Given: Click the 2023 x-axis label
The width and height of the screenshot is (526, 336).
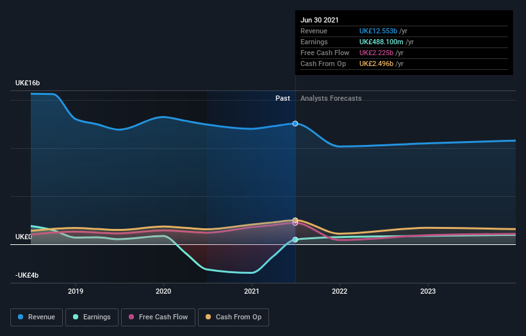Looking at the screenshot, I should pyautogui.click(x=428, y=291).
